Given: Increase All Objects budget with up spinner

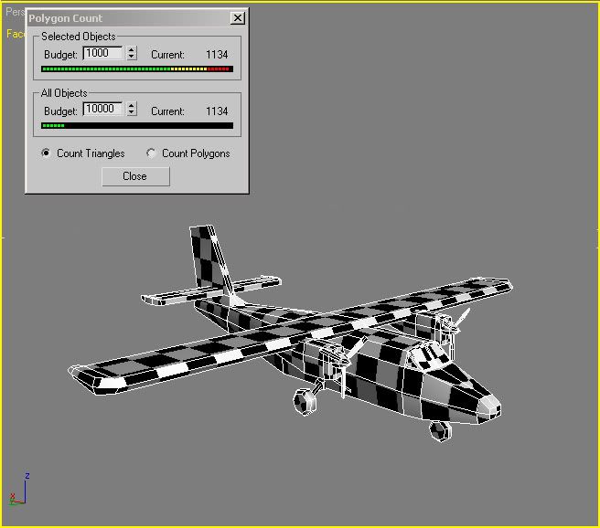Looking at the screenshot, I should click(132, 106).
